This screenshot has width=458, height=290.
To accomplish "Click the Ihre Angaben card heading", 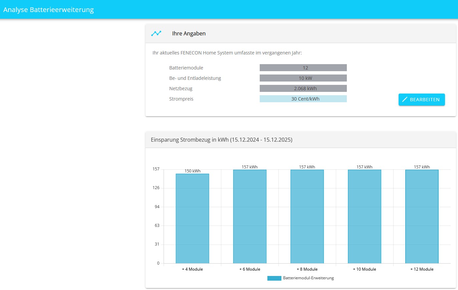I will click(189, 33).
